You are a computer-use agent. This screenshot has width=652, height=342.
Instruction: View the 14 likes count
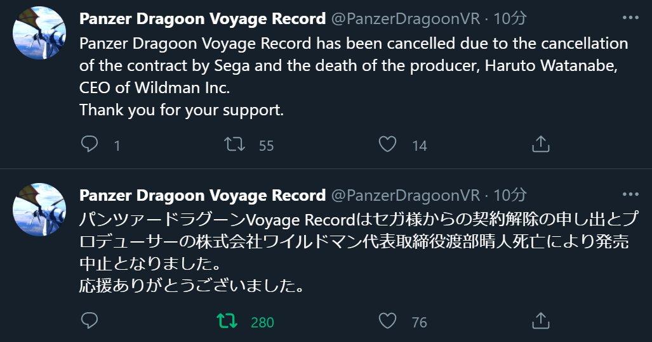(x=419, y=146)
